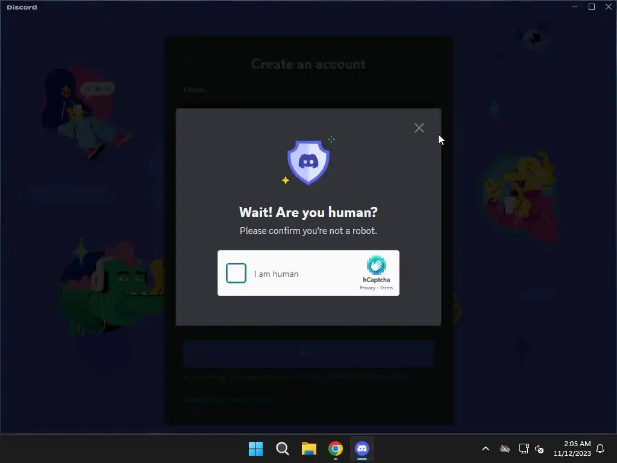The image size is (617, 463).
Task: Click the 'I am human' label text
Action: pyautogui.click(x=276, y=274)
